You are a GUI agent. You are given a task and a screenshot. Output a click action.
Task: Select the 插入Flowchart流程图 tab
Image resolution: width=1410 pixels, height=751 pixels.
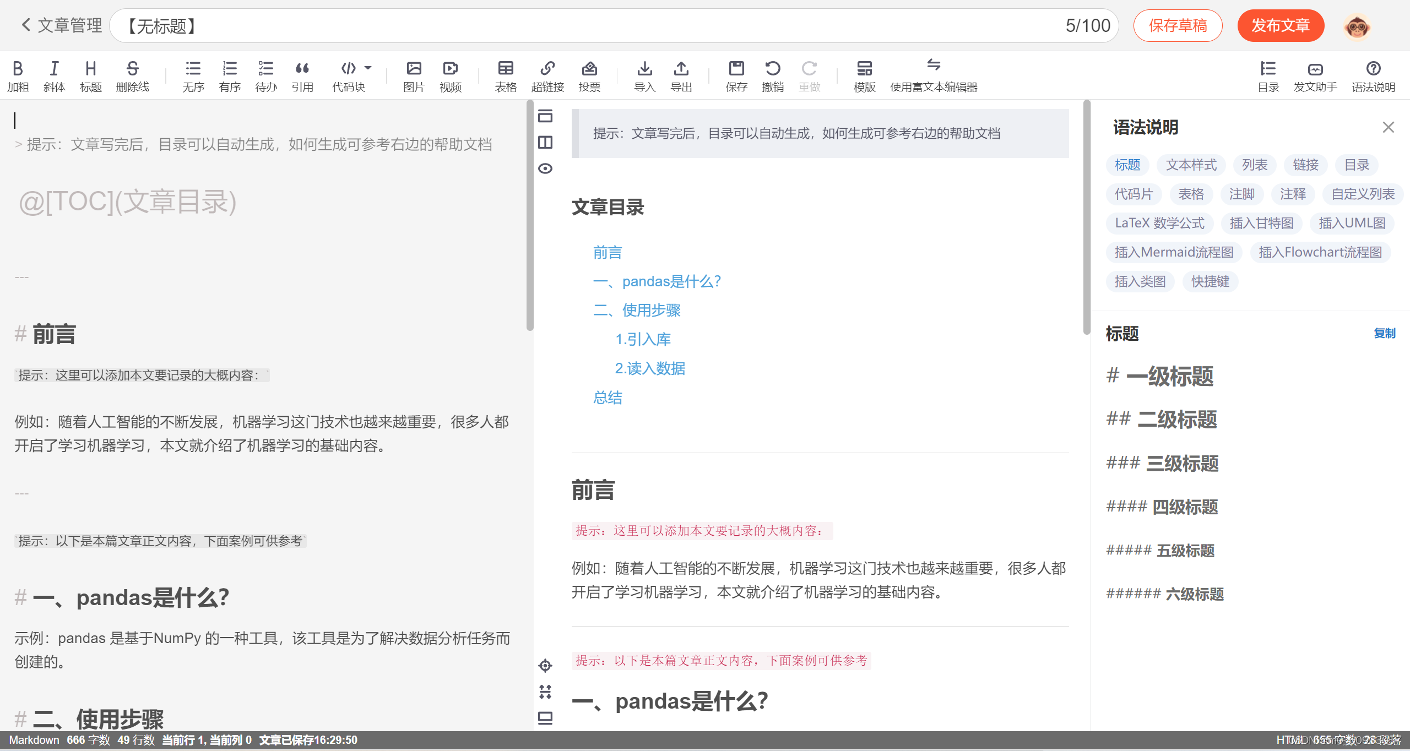click(1320, 252)
